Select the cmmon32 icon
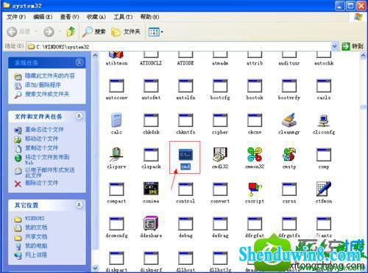The width and height of the screenshot is (368, 273). point(255,155)
